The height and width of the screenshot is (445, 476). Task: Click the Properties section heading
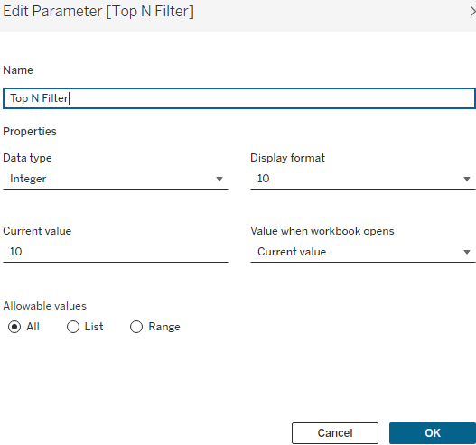pos(30,132)
